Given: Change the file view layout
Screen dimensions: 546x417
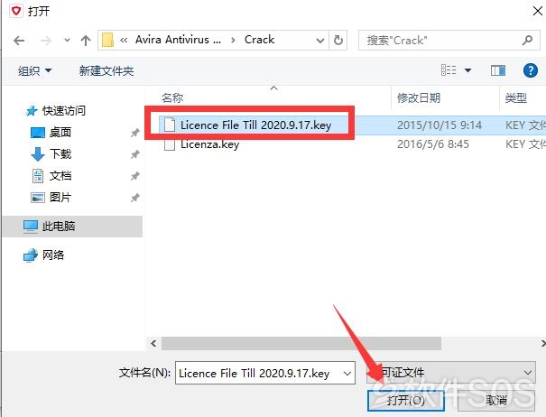Looking at the screenshot, I should click(449, 70).
